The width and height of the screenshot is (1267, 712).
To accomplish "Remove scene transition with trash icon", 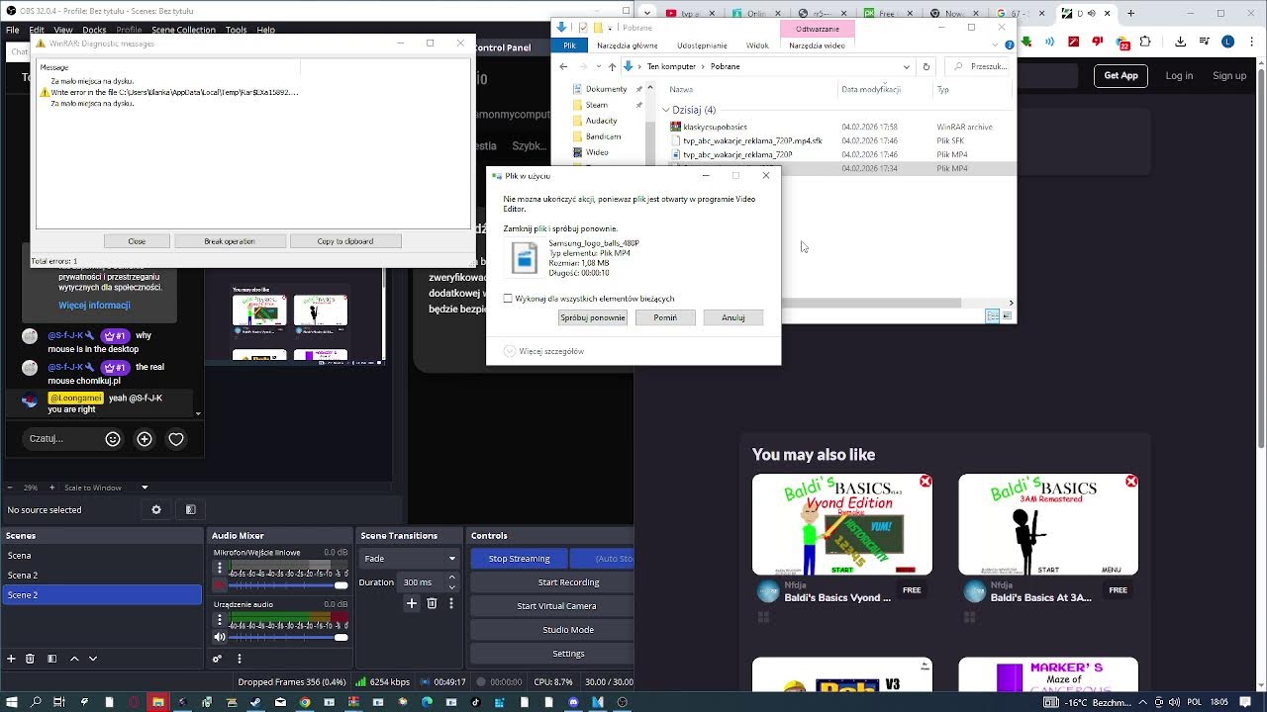I will [432, 603].
